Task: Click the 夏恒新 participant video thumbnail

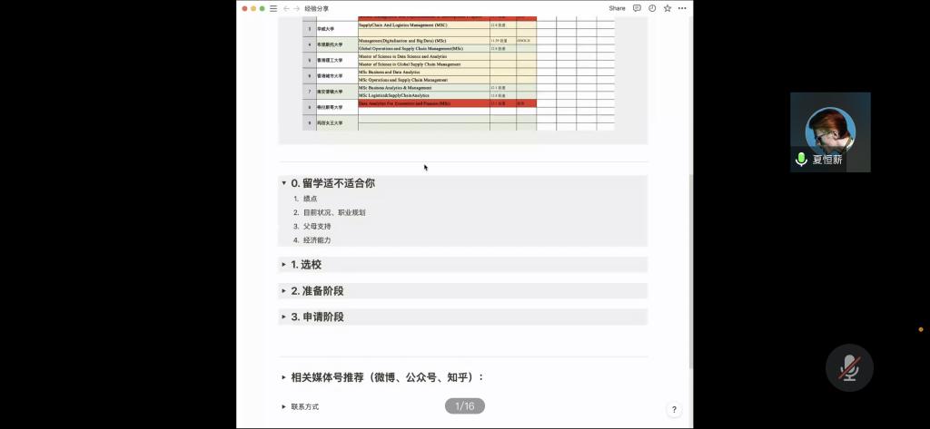Action: (830, 127)
